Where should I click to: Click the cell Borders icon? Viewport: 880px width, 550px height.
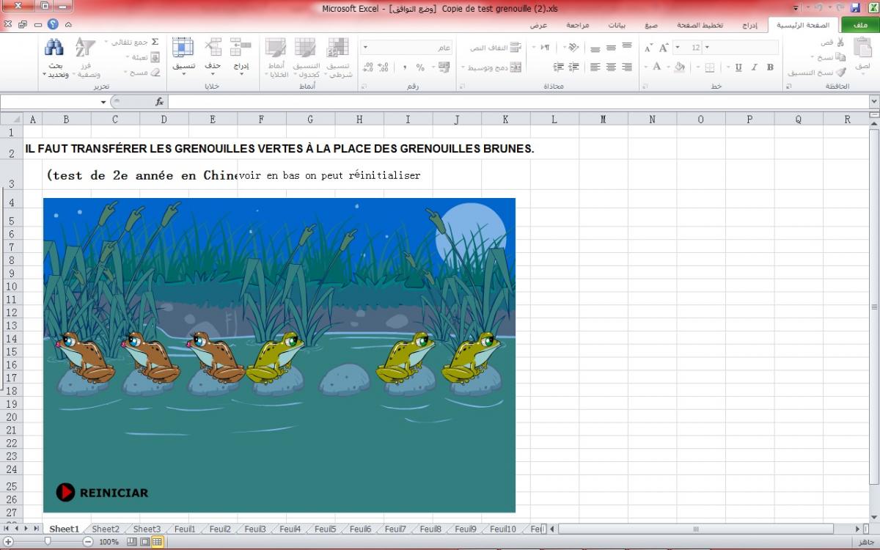coord(710,67)
